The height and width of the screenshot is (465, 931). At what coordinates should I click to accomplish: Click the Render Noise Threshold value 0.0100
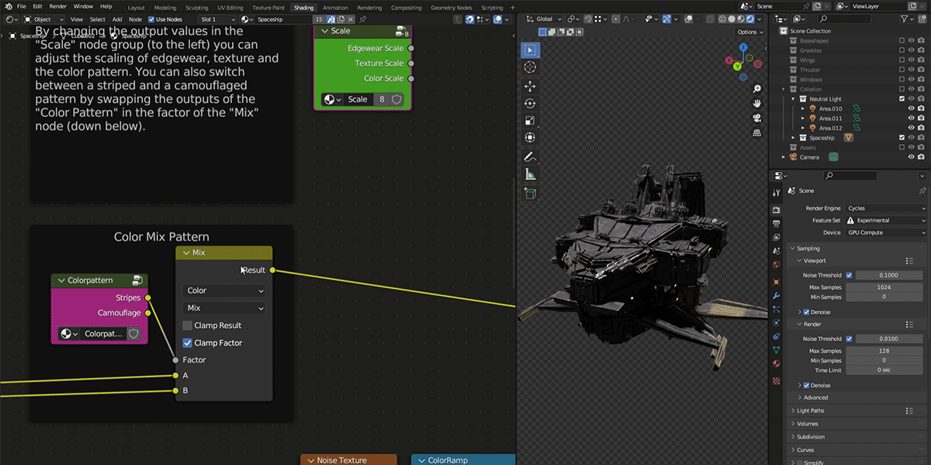888,339
